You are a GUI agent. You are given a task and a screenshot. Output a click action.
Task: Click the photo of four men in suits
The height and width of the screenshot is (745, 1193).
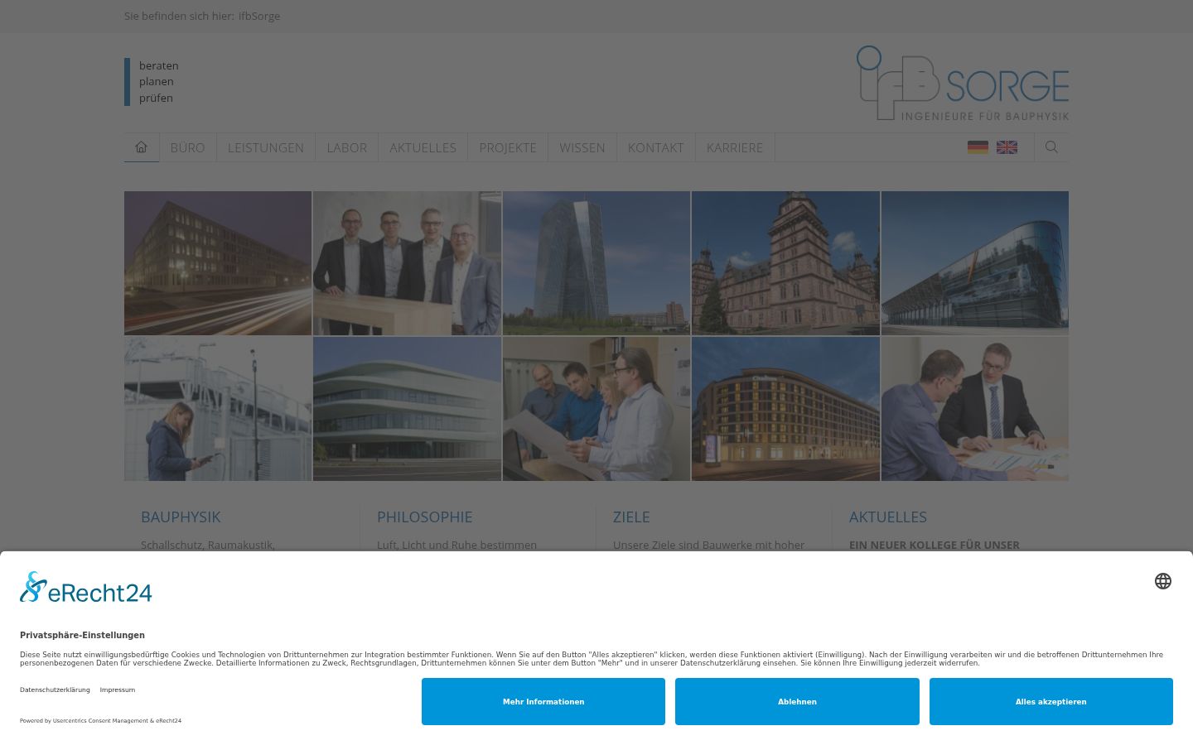tap(407, 263)
